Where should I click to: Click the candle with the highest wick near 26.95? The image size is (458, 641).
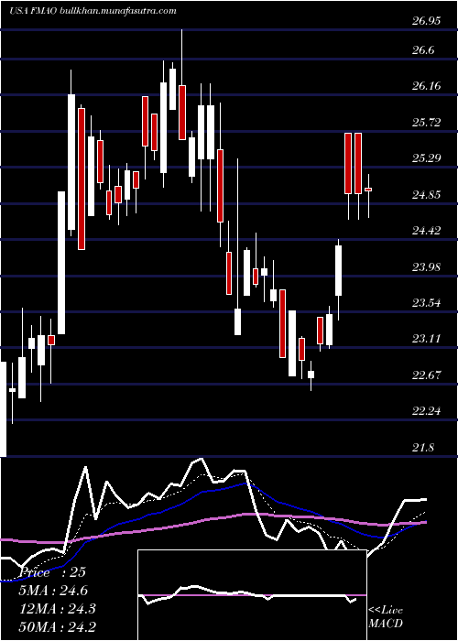coord(182,84)
